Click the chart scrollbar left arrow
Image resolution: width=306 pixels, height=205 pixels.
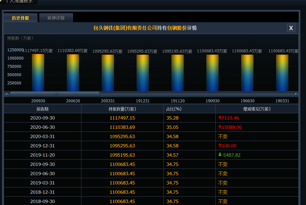pyautogui.click(x=7, y=94)
